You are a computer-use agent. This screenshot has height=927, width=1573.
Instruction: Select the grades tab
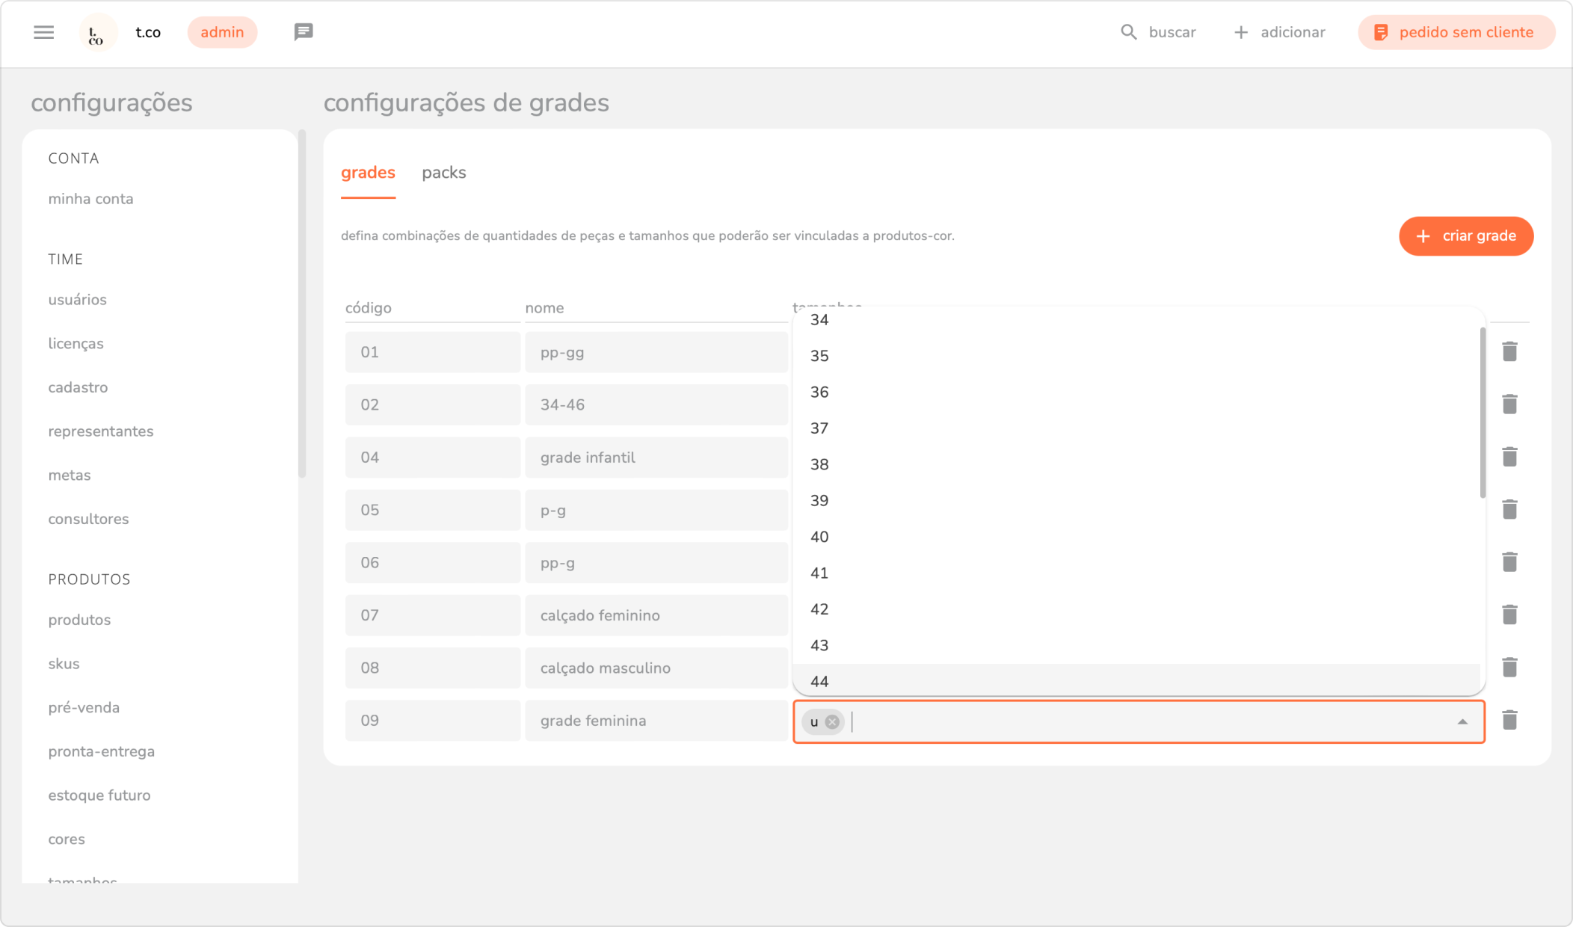[368, 173]
